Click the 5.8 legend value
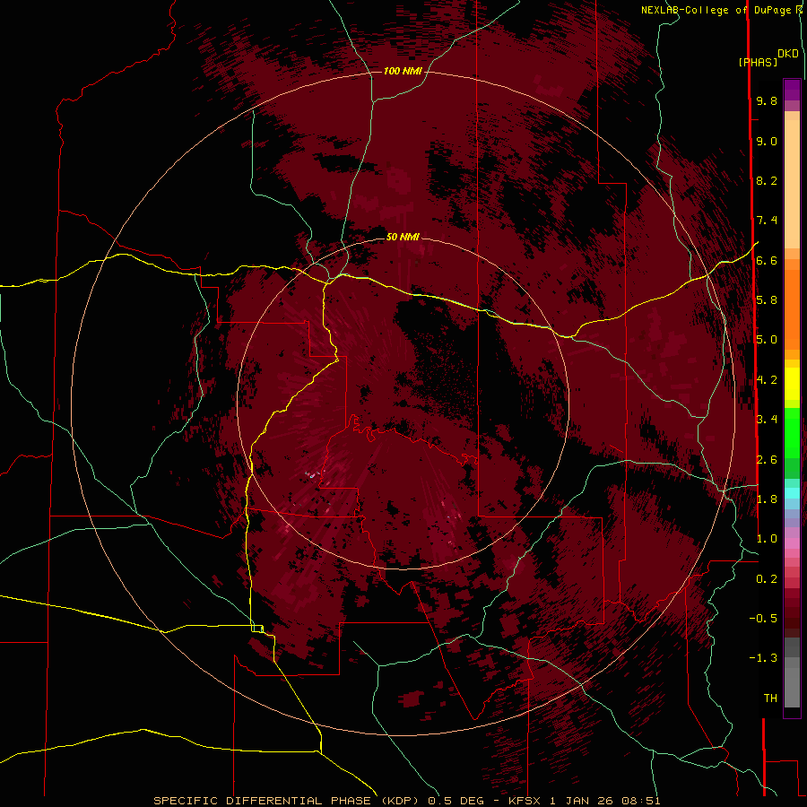 click(x=767, y=300)
